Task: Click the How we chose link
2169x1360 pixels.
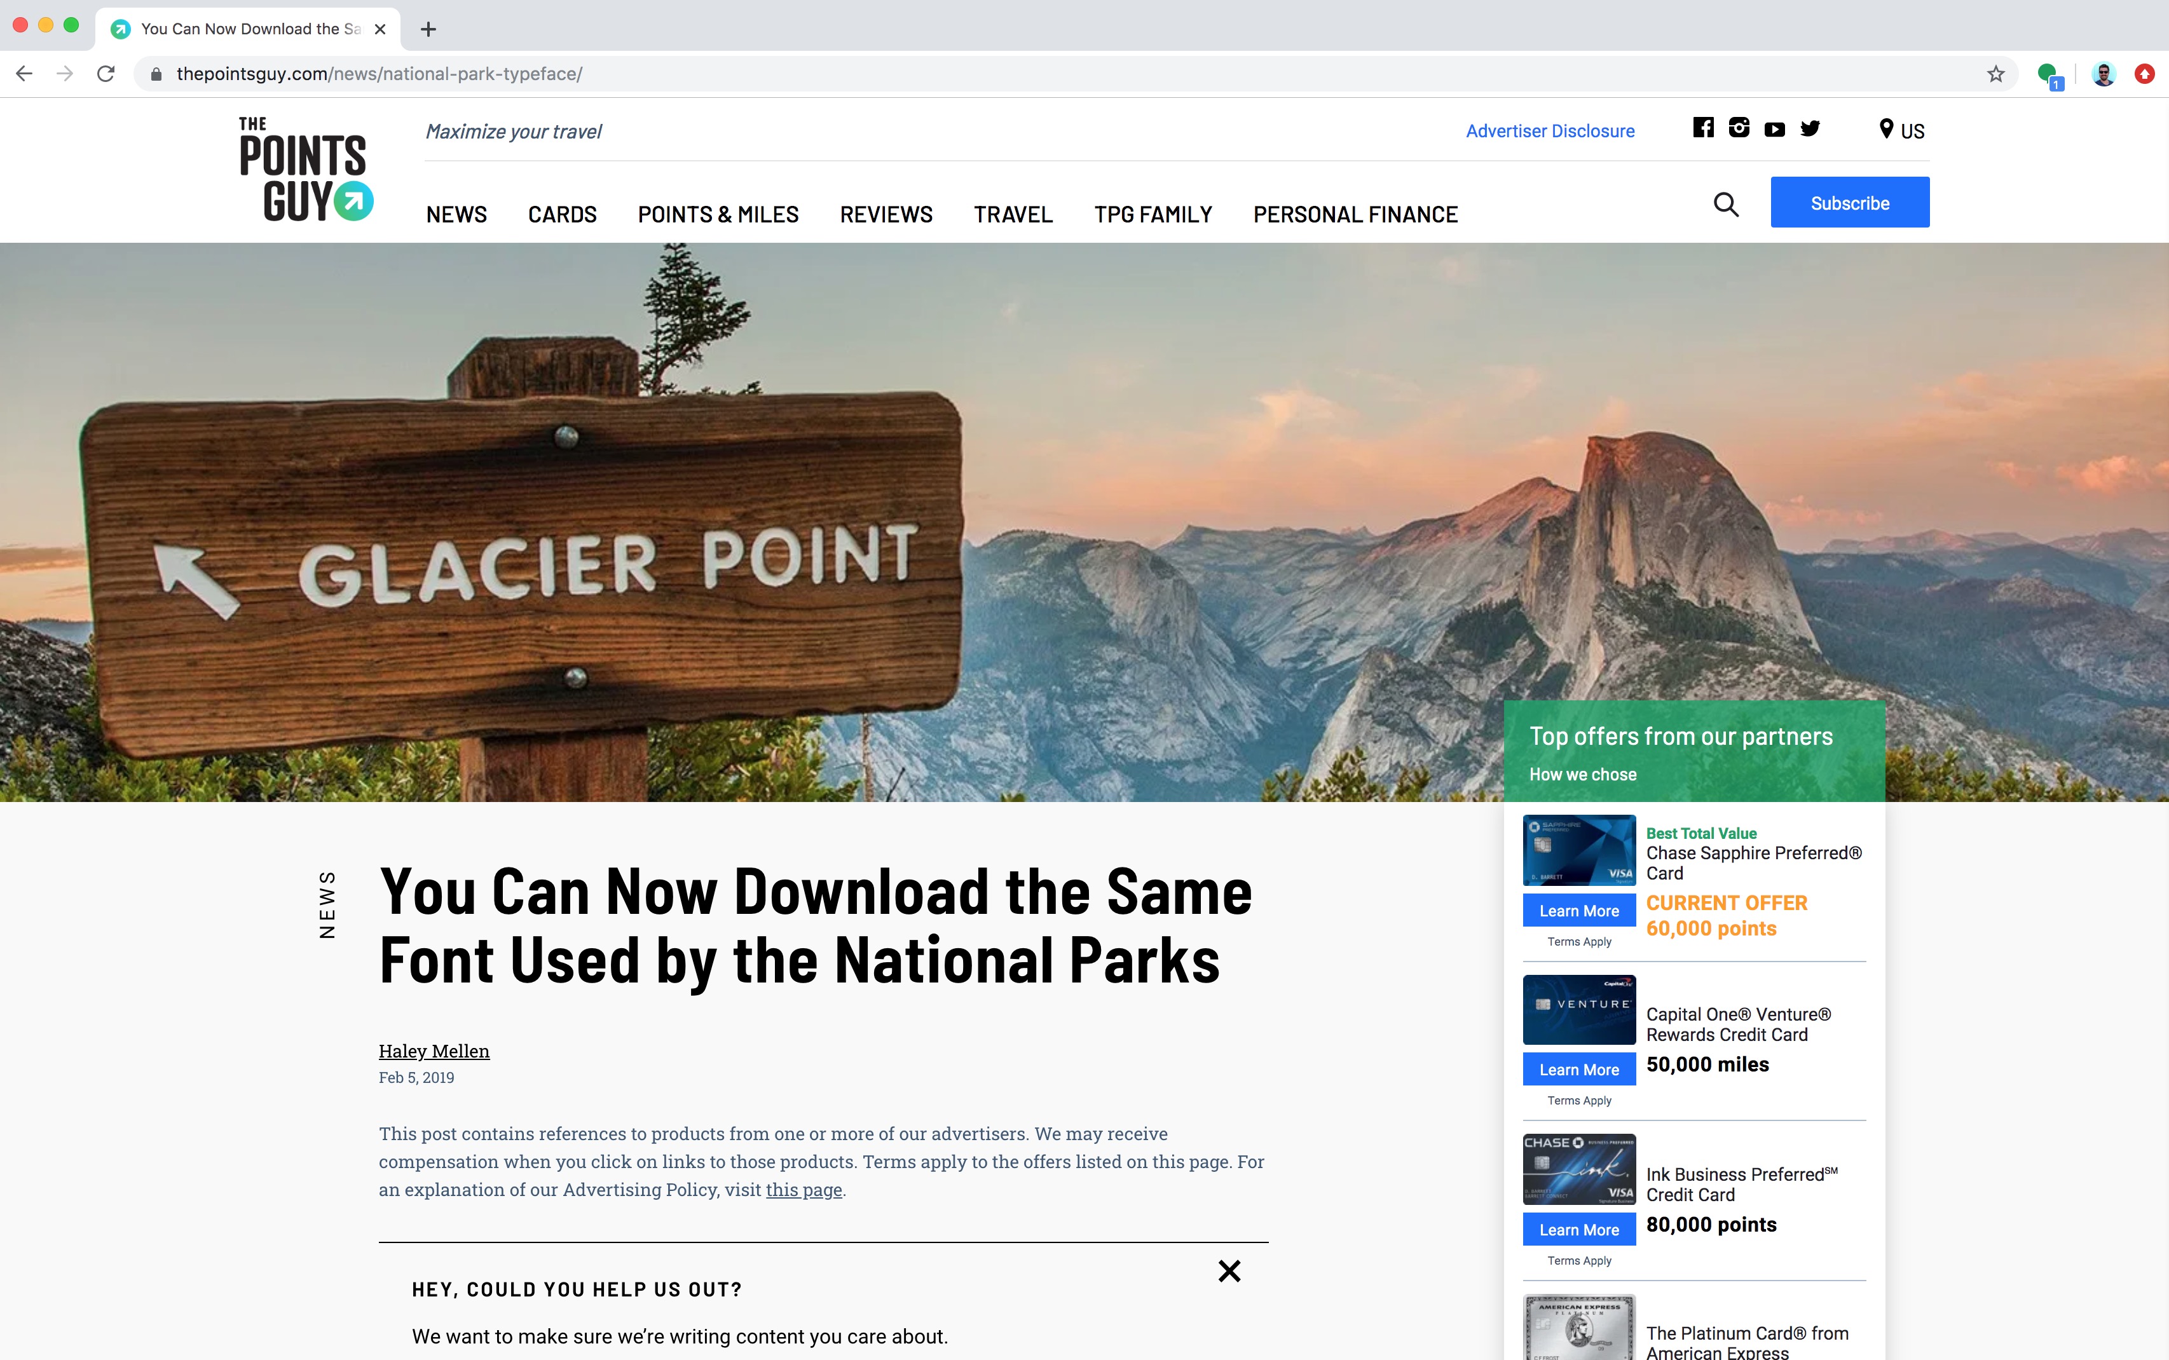Action: 1582,775
